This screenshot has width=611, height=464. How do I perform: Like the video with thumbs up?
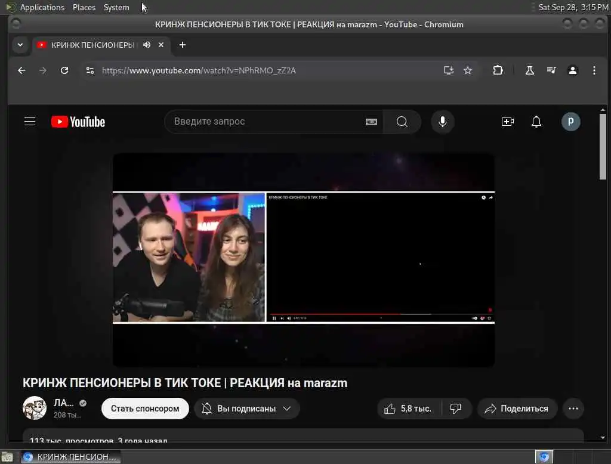point(408,409)
